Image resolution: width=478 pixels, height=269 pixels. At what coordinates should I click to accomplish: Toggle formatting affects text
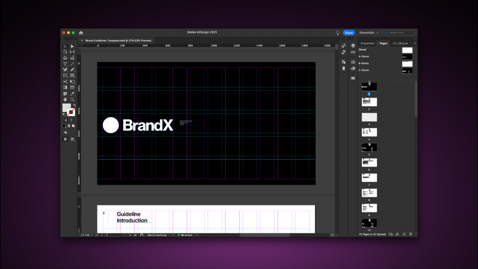[71, 120]
